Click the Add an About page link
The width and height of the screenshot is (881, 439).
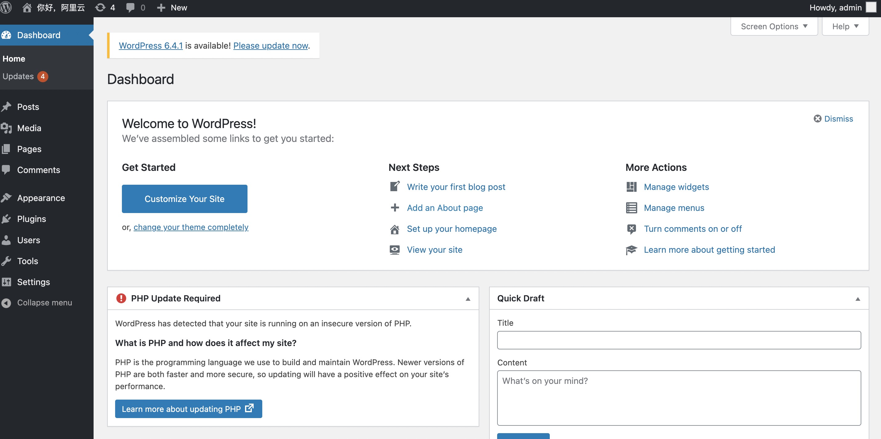pyautogui.click(x=445, y=207)
